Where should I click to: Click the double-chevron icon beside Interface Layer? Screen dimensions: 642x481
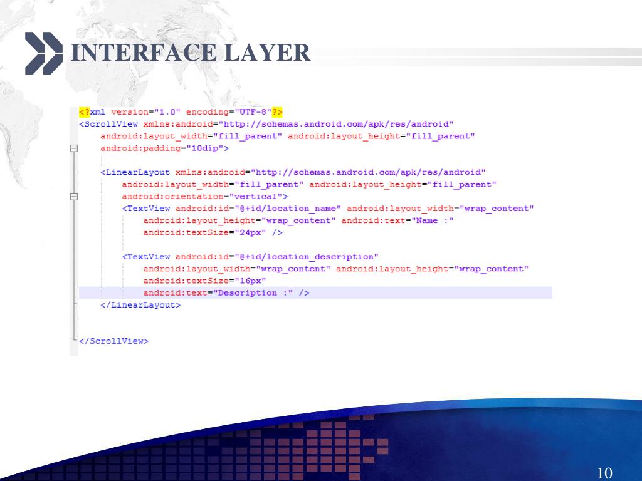44,53
